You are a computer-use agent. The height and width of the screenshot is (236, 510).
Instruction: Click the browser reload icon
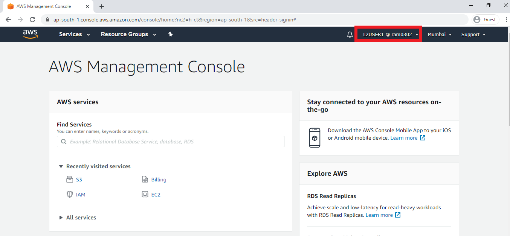point(32,20)
